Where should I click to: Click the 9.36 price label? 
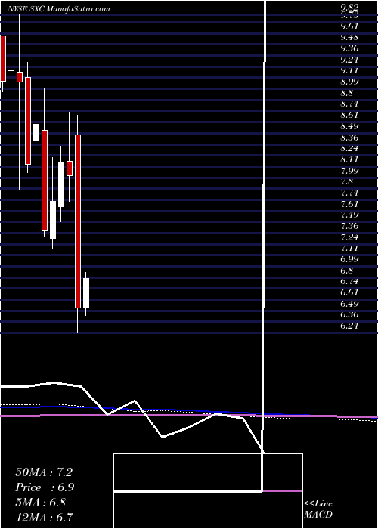349,48
